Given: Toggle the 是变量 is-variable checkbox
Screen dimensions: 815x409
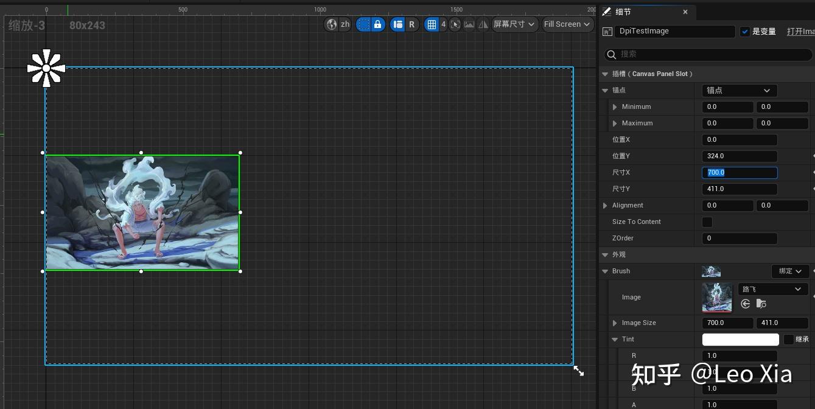Looking at the screenshot, I should point(745,32).
